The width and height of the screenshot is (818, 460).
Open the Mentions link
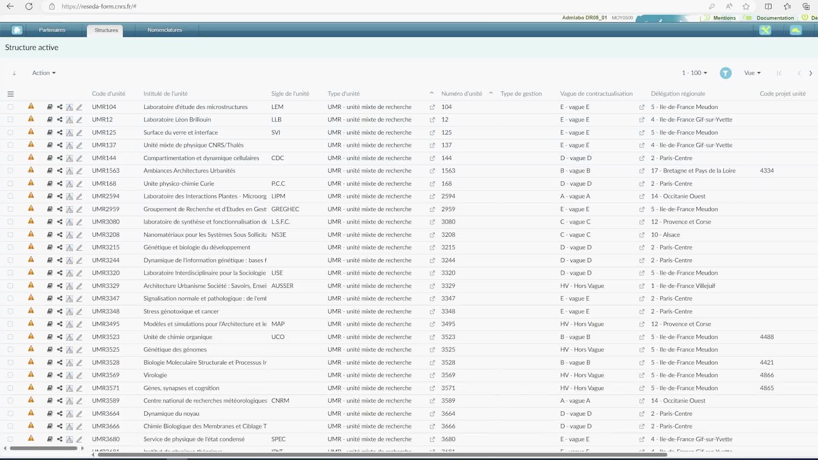(724, 18)
